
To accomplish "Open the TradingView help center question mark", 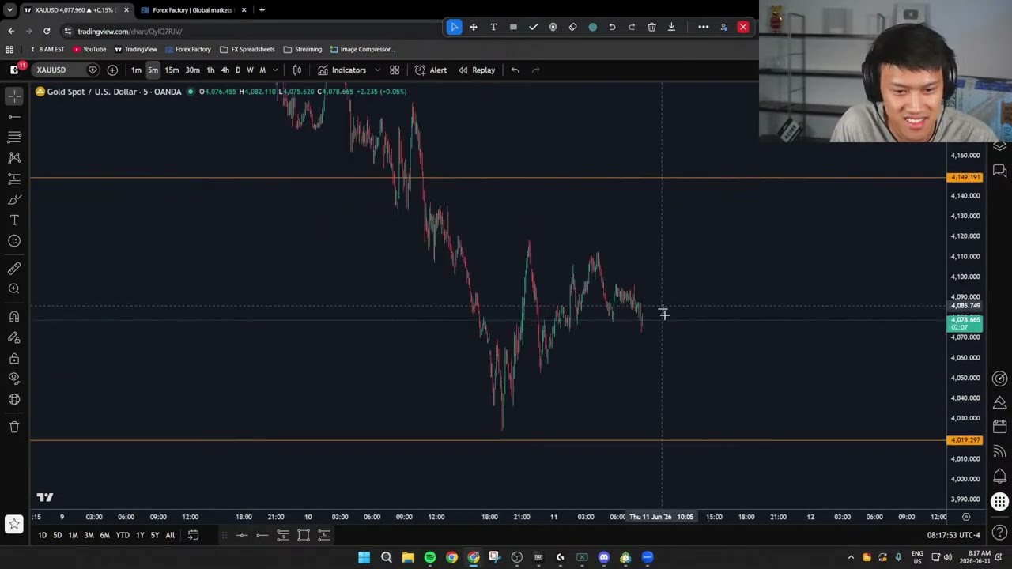I will [x=1000, y=533].
